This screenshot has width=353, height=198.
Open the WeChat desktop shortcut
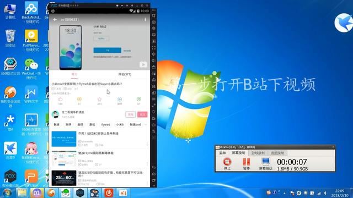(31, 69)
